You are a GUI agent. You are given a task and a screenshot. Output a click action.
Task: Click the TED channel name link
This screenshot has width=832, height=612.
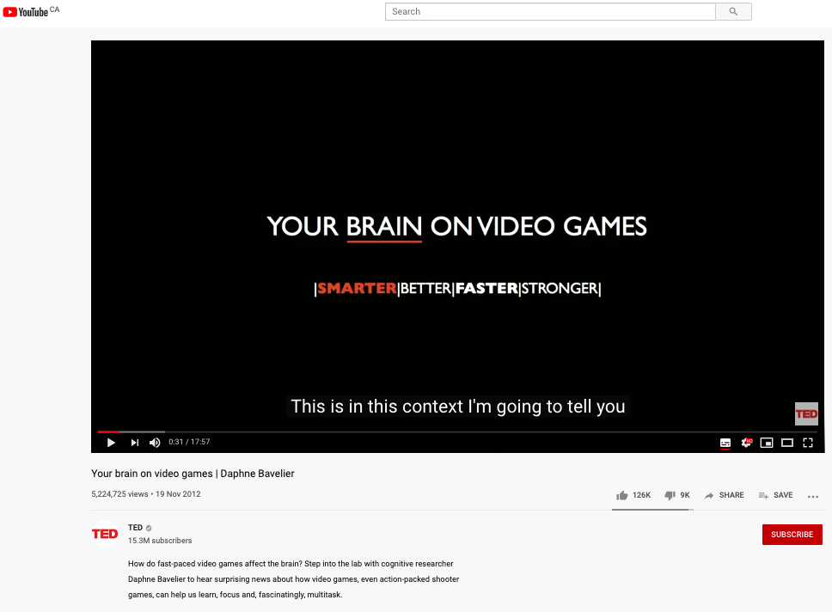pos(135,528)
